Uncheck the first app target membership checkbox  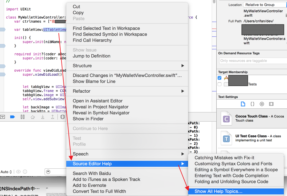click(219, 78)
